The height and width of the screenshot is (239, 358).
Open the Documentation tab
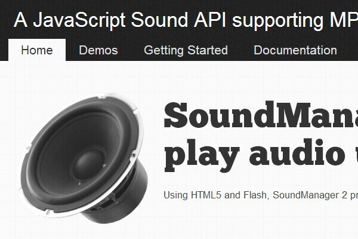point(295,50)
